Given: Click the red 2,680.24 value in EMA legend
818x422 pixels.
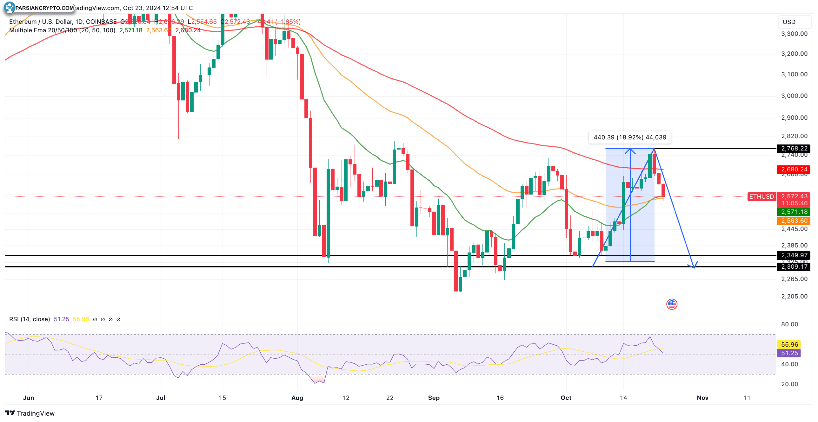Looking at the screenshot, I should 188,30.
